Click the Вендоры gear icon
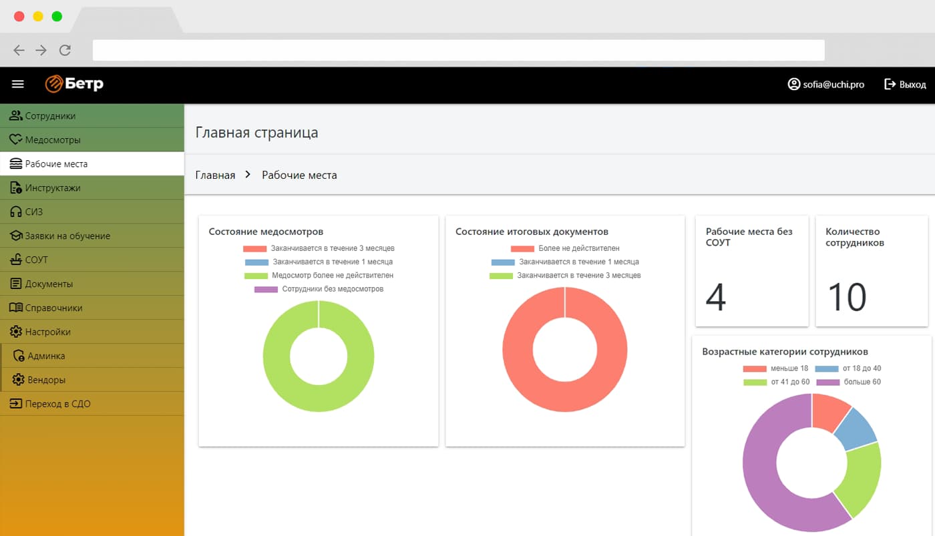The image size is (935, 536). (19, 380)
